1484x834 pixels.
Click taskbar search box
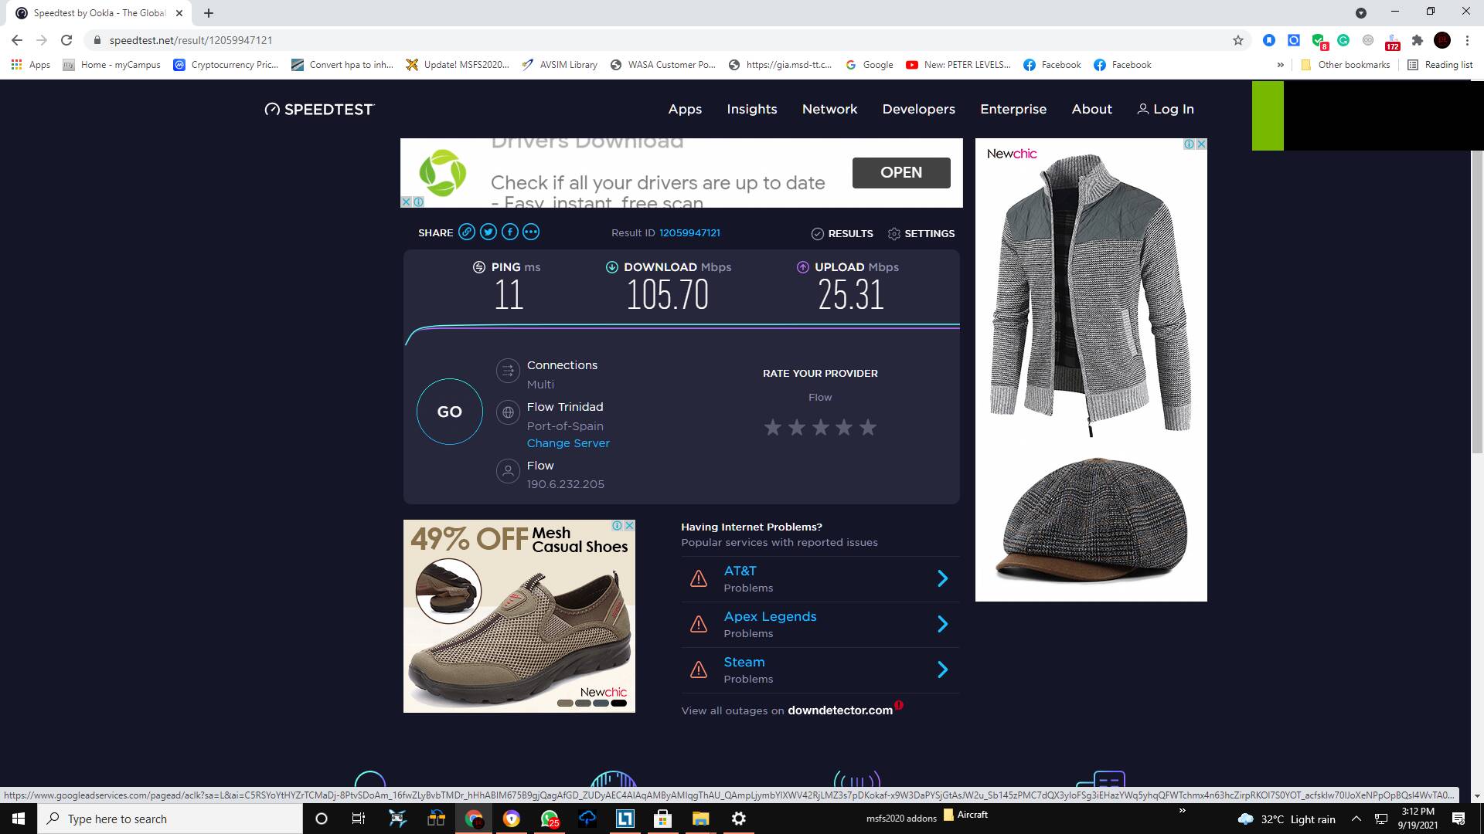tap(170, 819)
